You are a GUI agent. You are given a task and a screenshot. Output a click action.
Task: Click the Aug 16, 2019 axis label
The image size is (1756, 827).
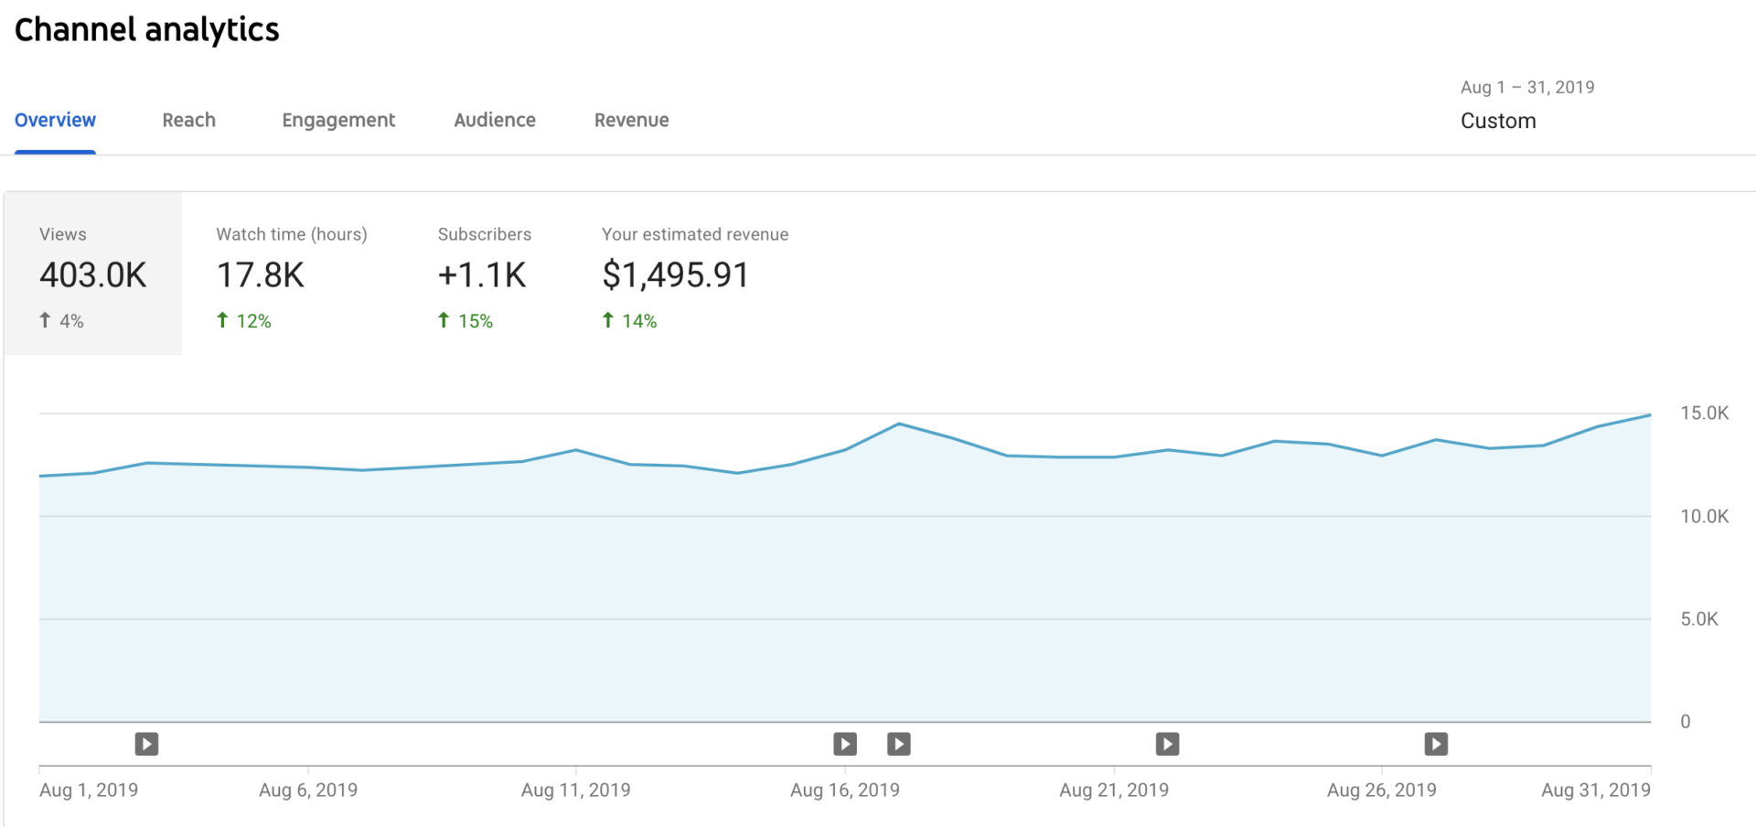click(x=845, y=789)
